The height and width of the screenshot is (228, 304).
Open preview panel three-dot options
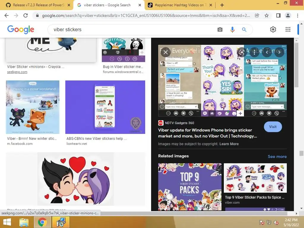[254, 52]
